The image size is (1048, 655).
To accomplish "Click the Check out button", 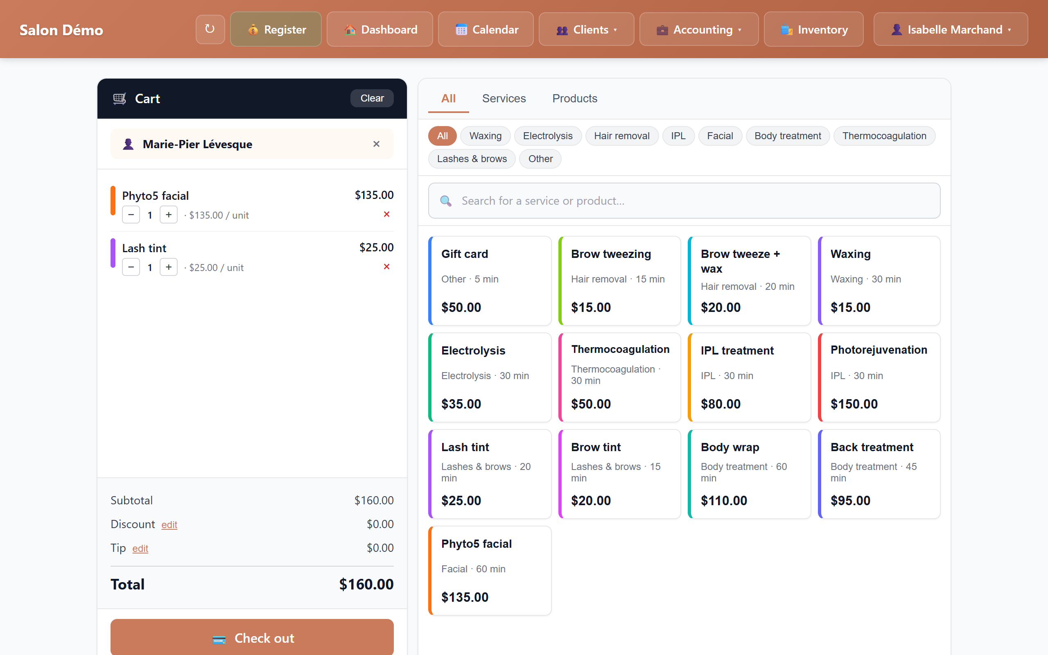I will 252,637.
